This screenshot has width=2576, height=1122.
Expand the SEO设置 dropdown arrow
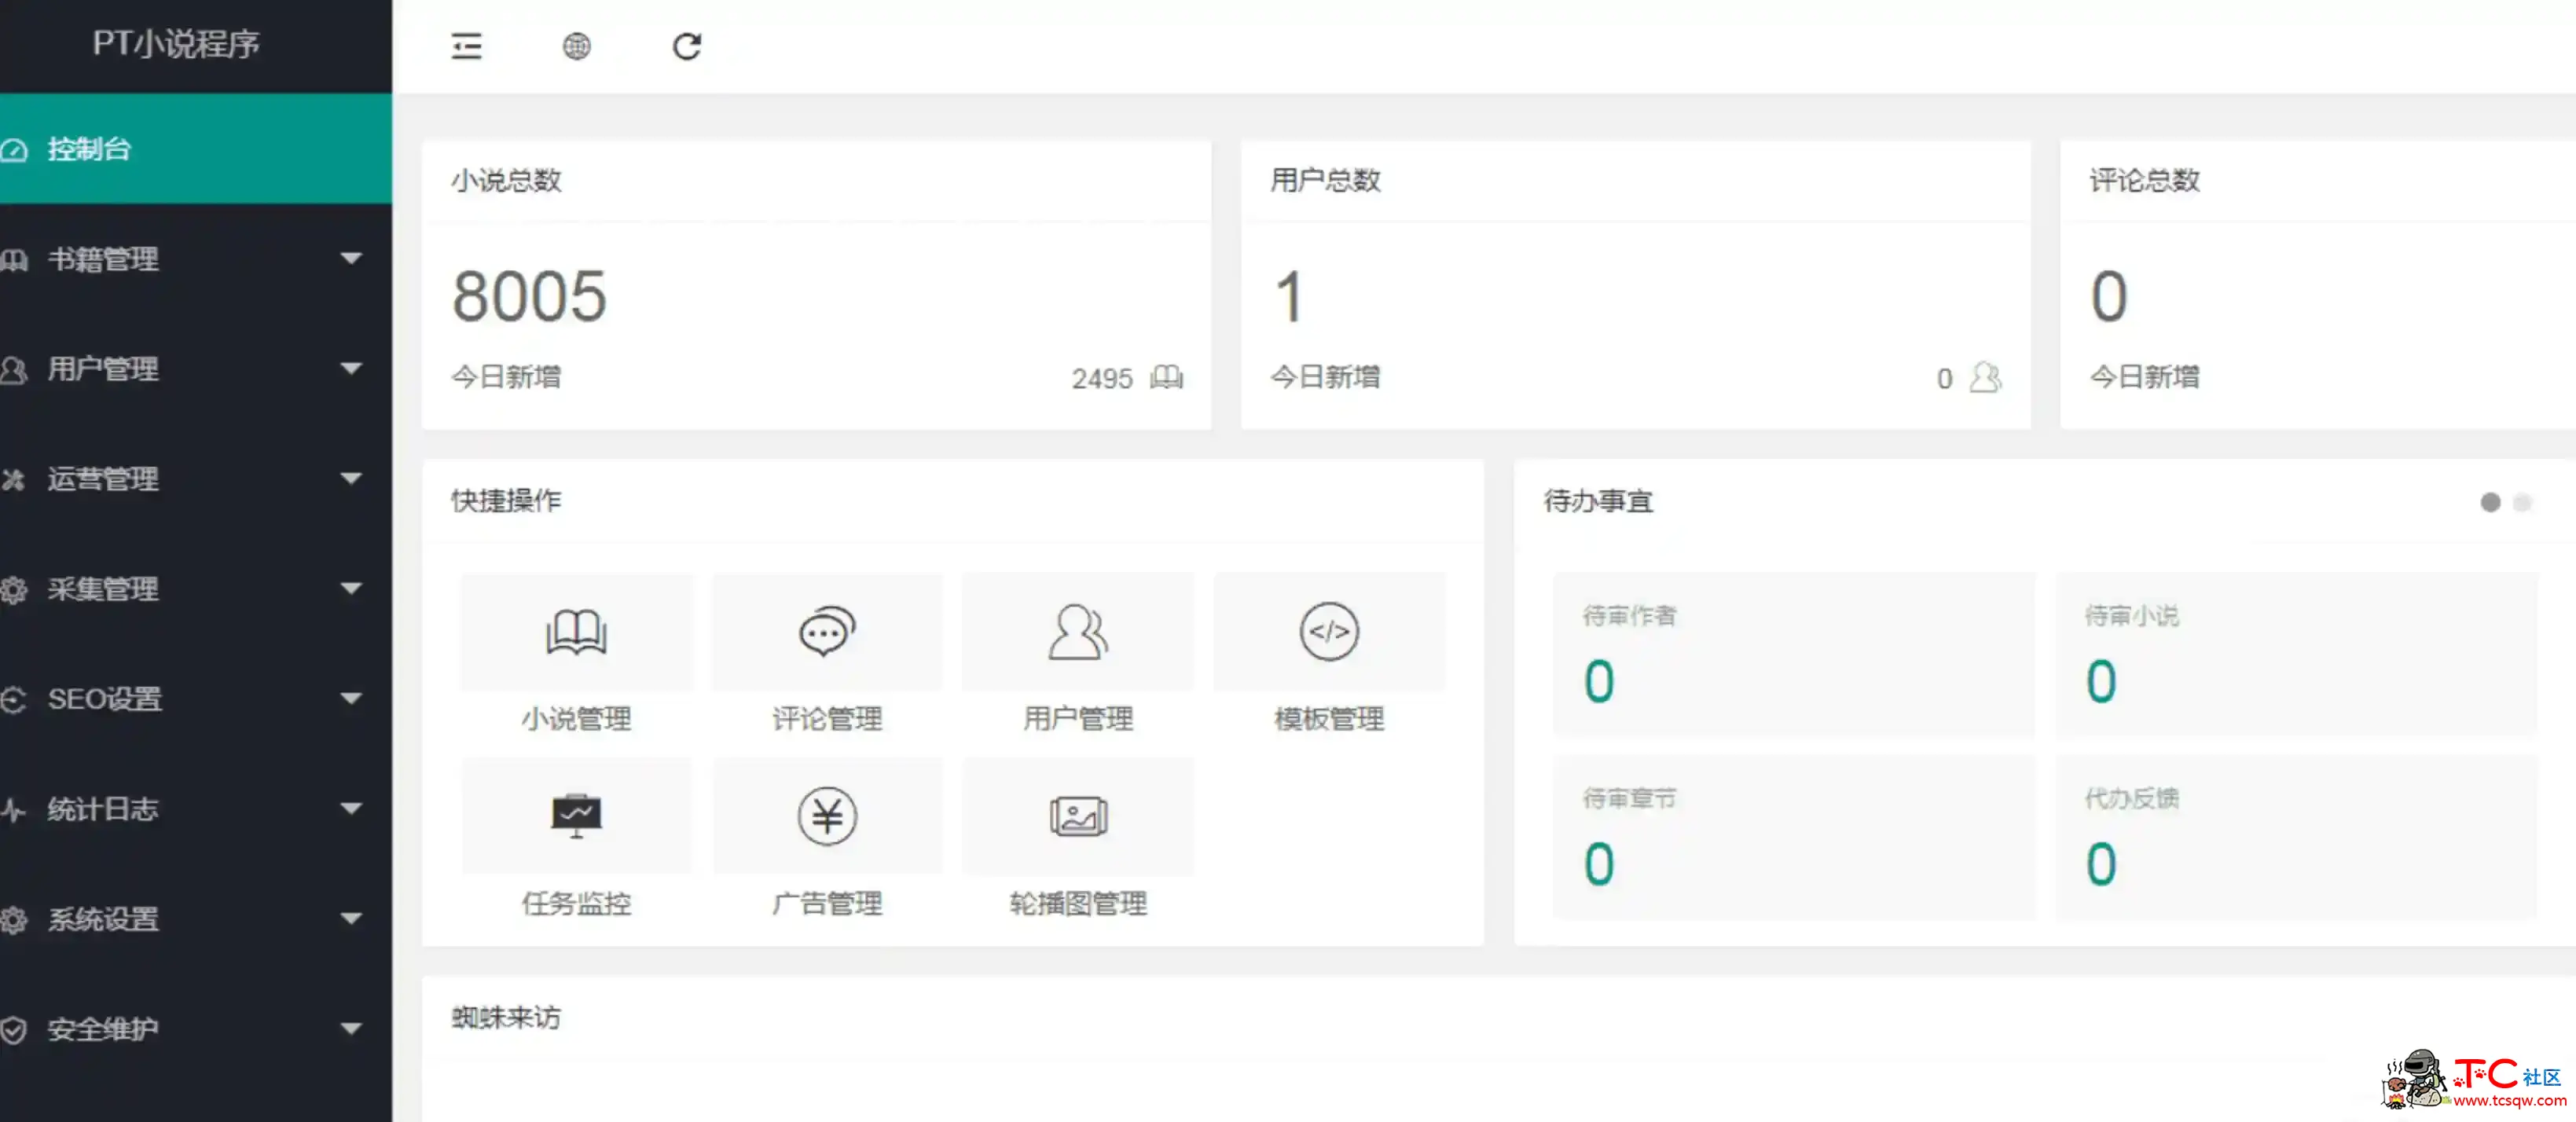(x=350, y=699)
